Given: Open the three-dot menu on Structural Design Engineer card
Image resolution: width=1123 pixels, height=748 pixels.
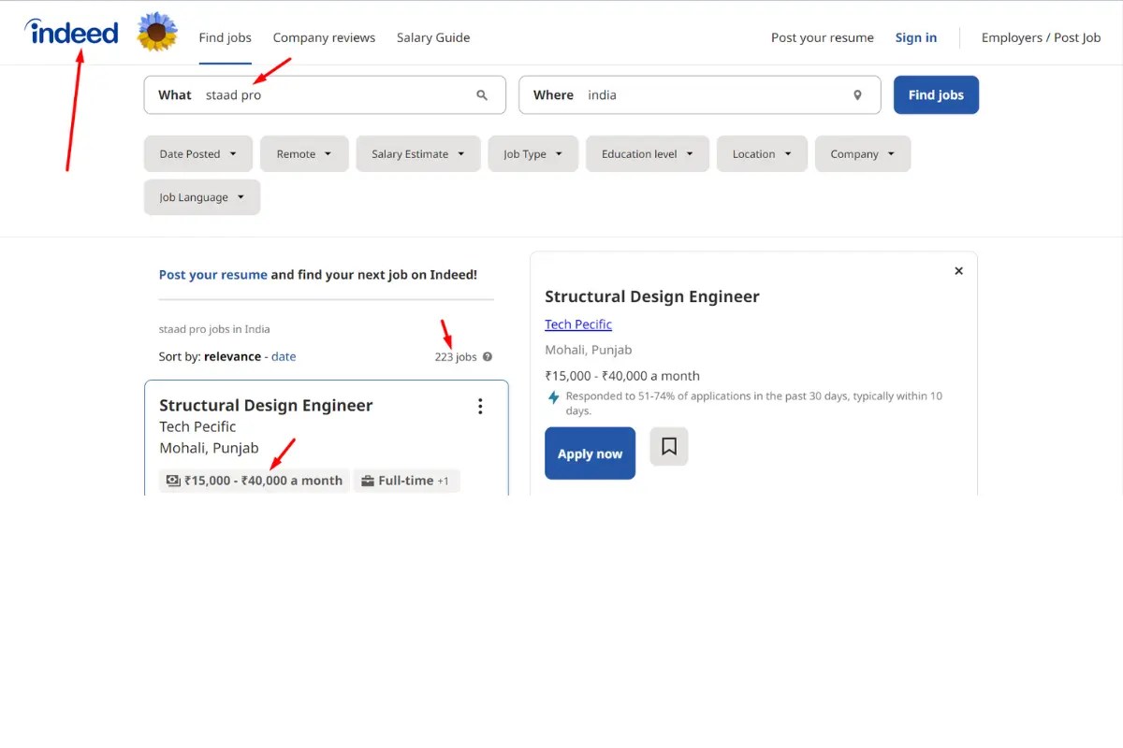Looking at the screenshot, I should (x=480, y=406).
